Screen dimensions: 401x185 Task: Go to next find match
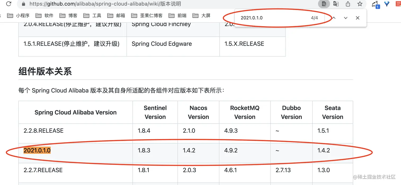click(x=346, y=18)
